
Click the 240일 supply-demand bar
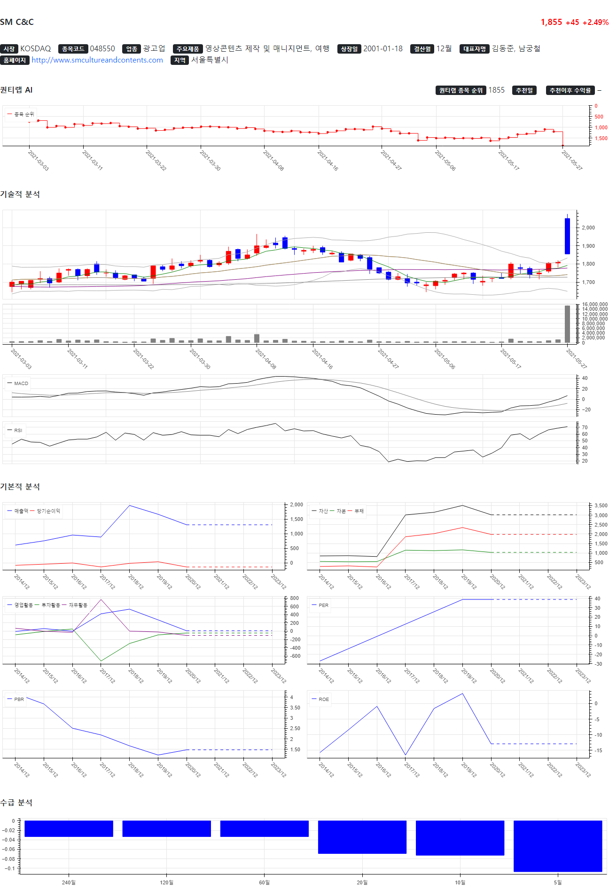click(69, 828)
